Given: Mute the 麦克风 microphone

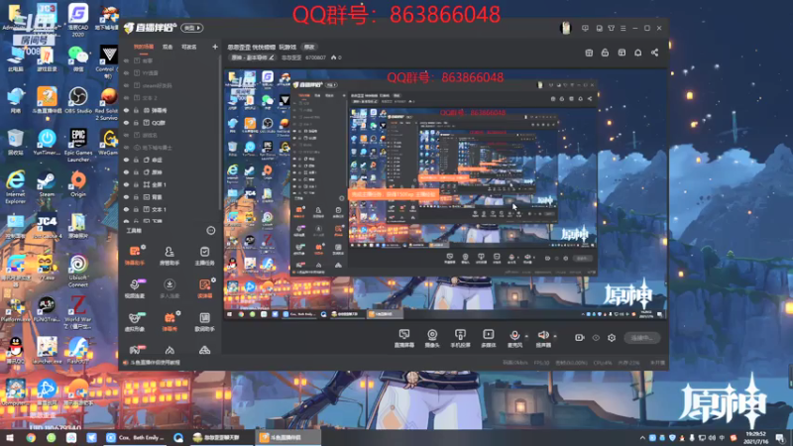Looking at the screenshot, I should click(514, 338).
